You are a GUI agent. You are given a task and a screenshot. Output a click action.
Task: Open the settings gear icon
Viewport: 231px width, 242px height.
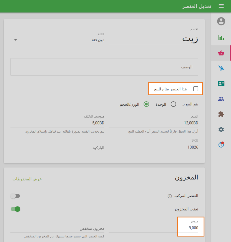tap(221, 129)
